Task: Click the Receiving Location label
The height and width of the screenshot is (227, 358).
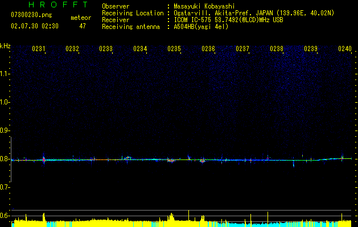Action: click(133, 13)
